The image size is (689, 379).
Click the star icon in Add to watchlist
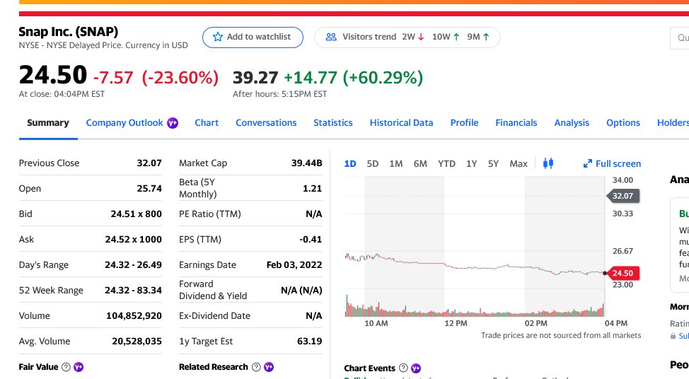pyautogui.click(x=217, y=37)
